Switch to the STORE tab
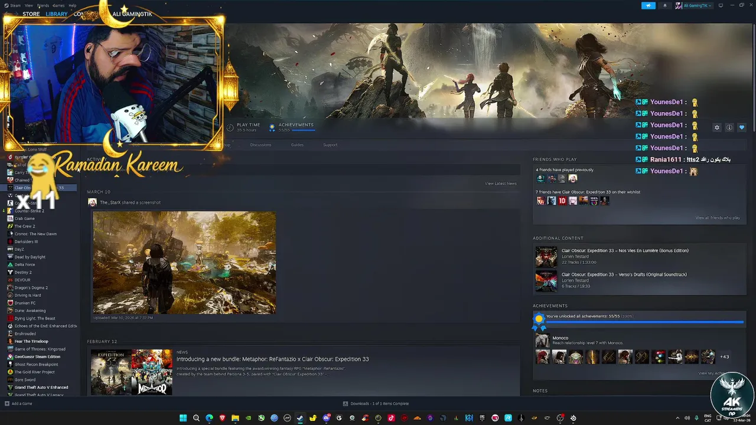This screenshot has width=756, height=425. point(31,14)
